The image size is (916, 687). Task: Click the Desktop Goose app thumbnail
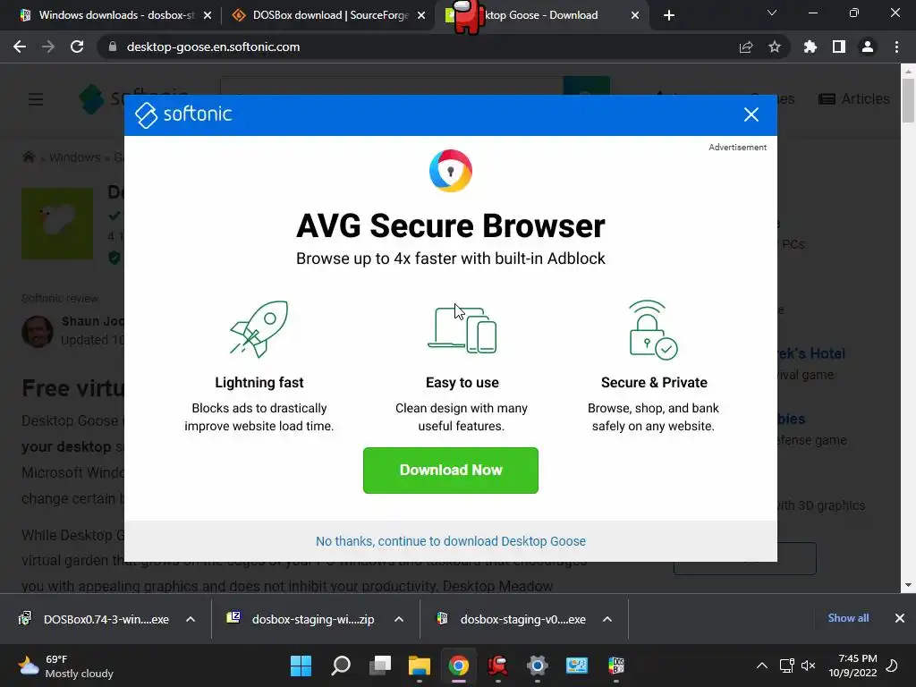(57, 223)
